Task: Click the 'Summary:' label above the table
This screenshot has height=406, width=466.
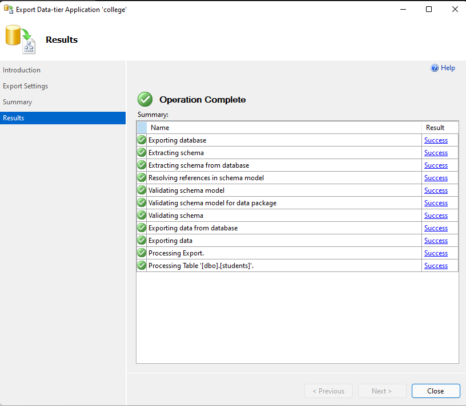Action: point(152,115)
